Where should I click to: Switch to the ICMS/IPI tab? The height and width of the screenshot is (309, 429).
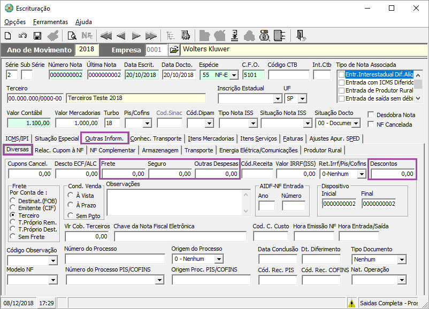[17, 138]
